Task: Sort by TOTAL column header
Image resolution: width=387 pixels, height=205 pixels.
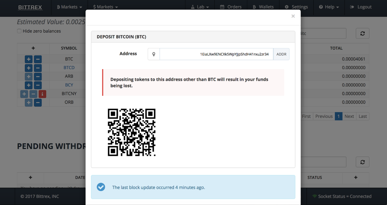Action: [336, 48]
